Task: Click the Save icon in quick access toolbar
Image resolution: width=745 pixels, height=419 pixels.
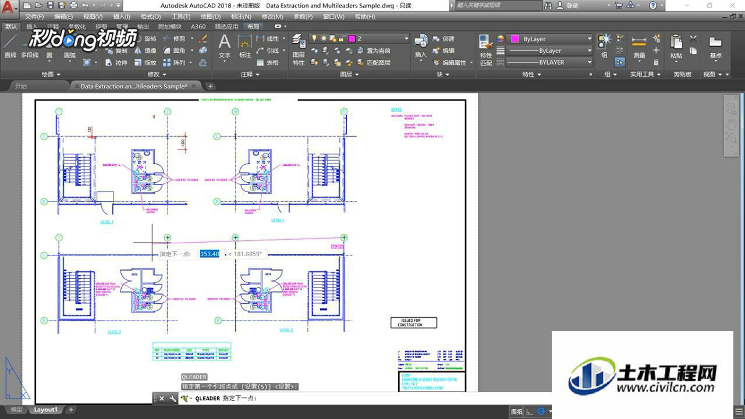Action: 51,5
